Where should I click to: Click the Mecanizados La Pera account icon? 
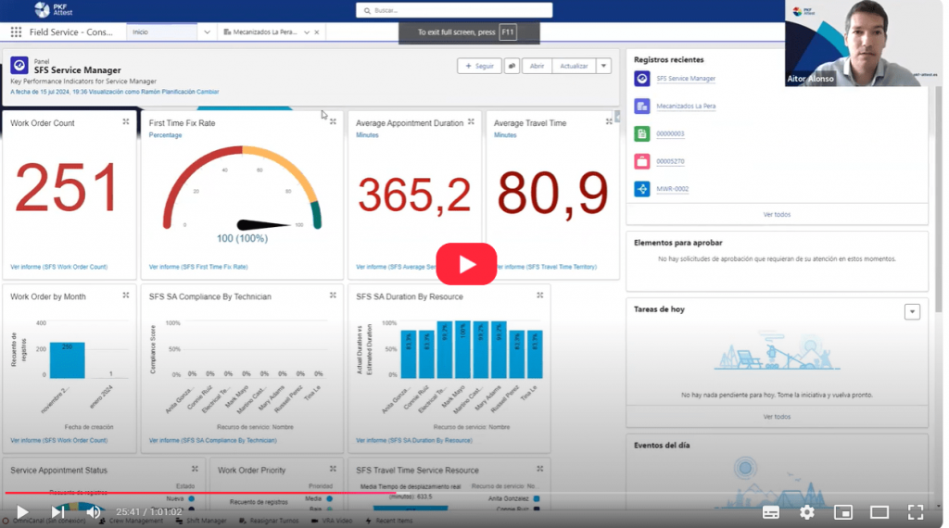point(642,106)
